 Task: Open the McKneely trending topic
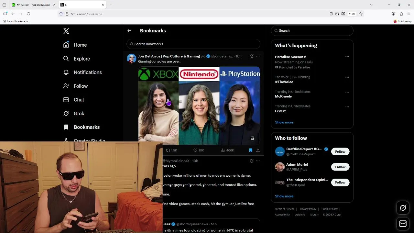pos(283,96)
